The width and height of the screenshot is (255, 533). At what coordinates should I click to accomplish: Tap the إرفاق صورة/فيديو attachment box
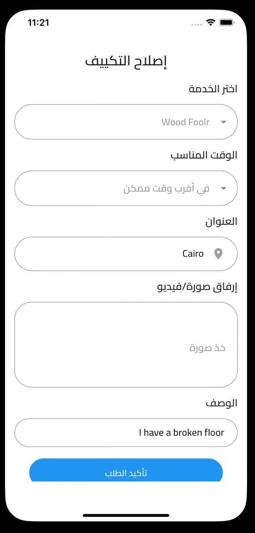[x=126, y=344]
